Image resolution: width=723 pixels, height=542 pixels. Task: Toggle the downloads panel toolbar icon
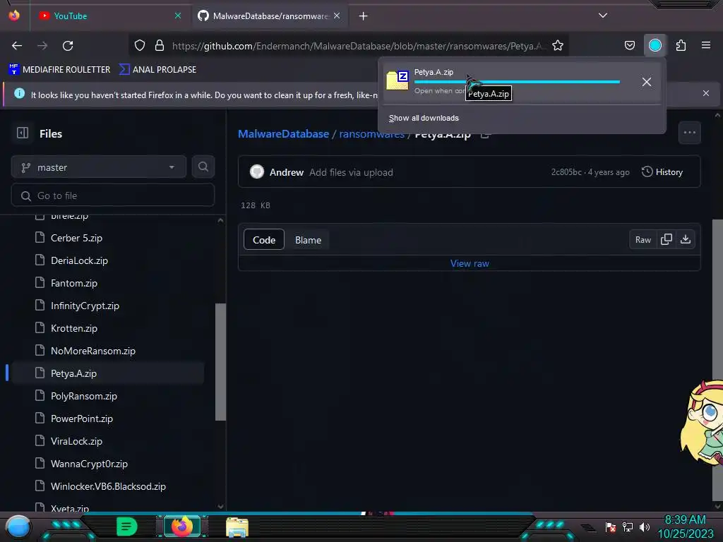pos(655,45)
